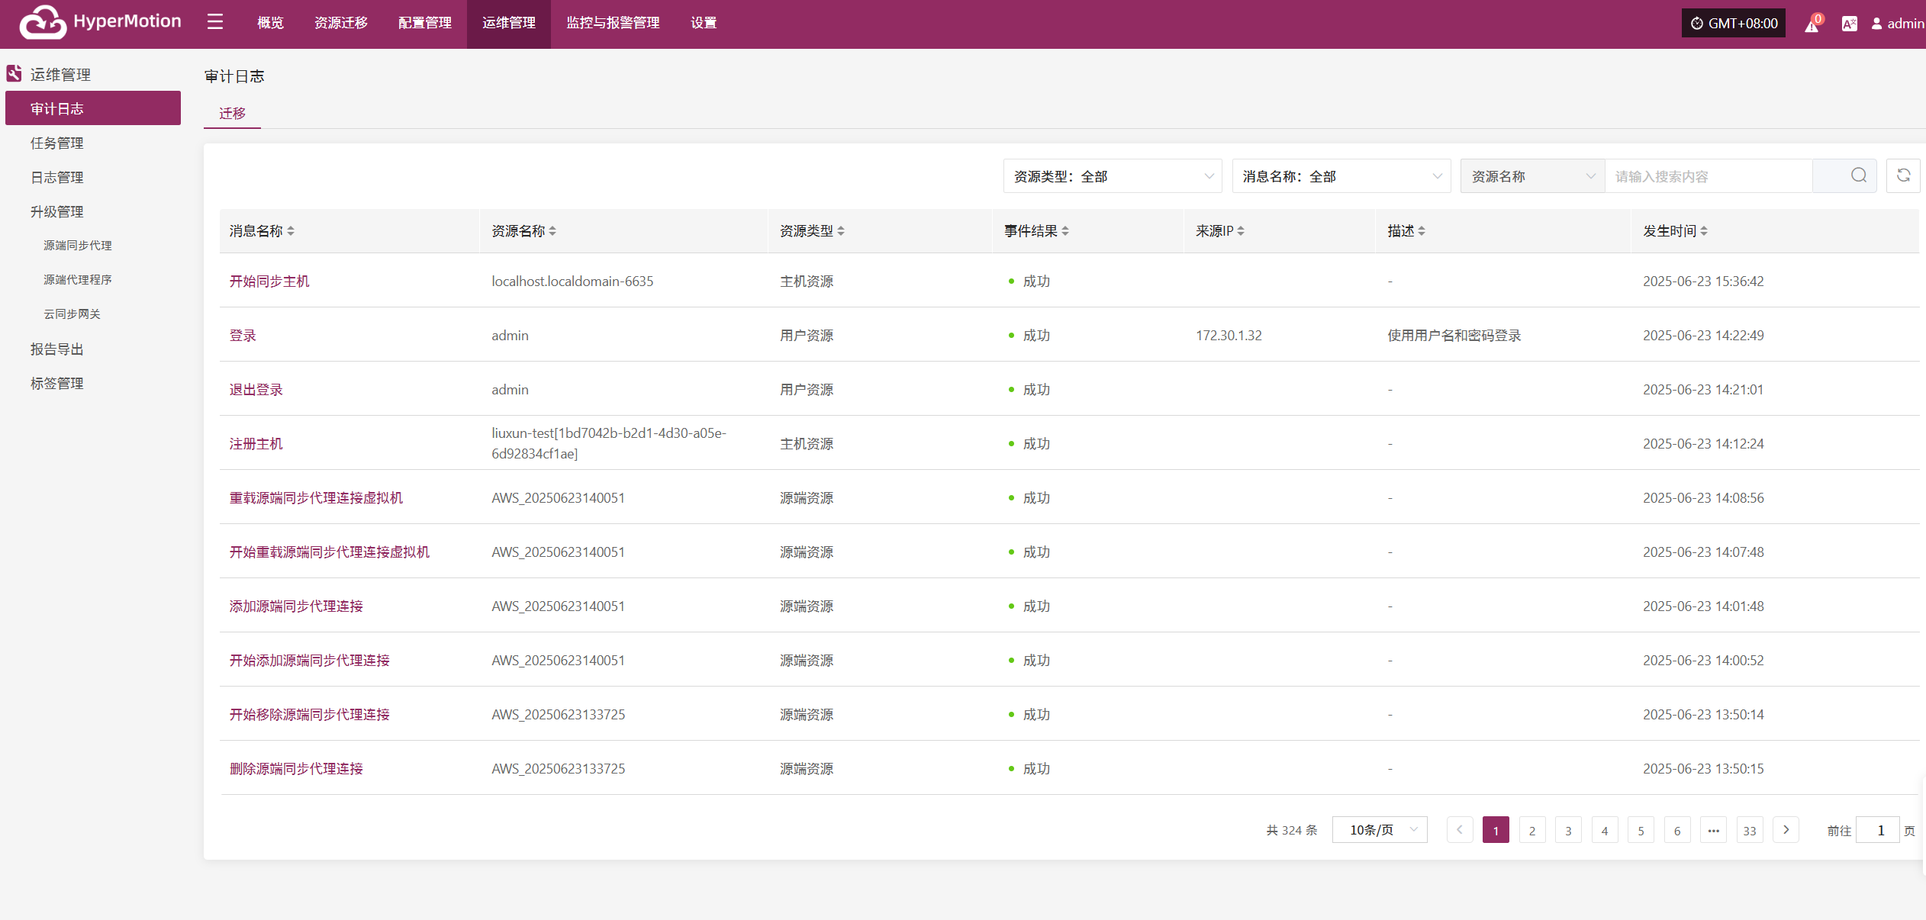
Task: Open the admin user account menu
Action: point(1898,24)
